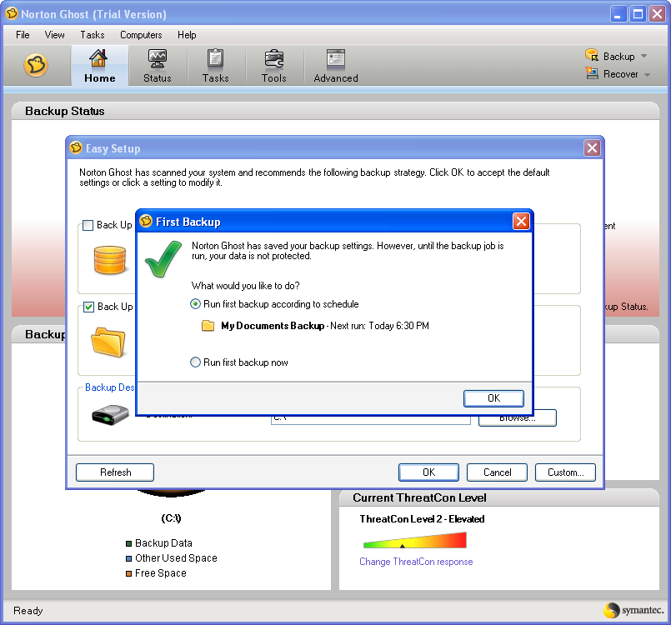
Task: Click OK in the First Backup dialog
Action: tap(493, 398)
